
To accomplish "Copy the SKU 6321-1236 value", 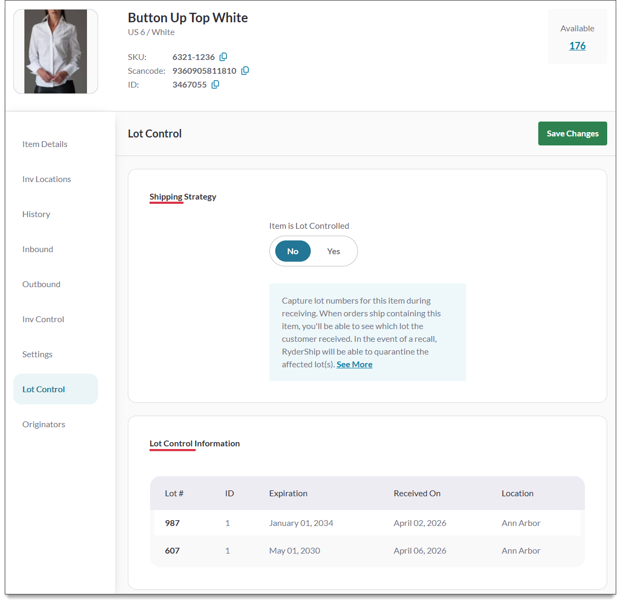I will pyautogui.click(x=223, y=57).
